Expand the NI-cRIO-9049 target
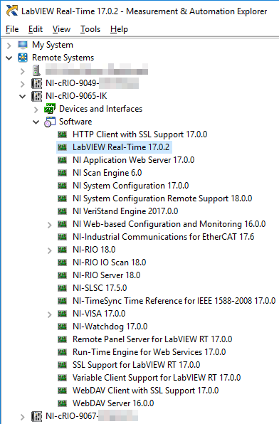This screenshot has height=424, width=279. [x=23, y=84]
